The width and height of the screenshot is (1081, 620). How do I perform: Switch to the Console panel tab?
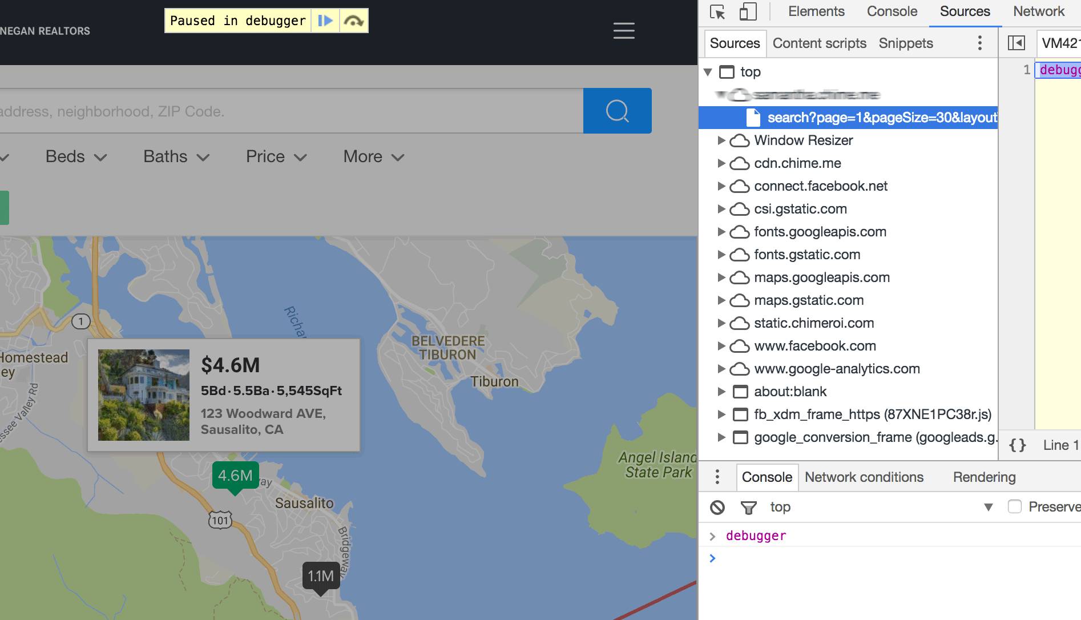tap(892, 11)
